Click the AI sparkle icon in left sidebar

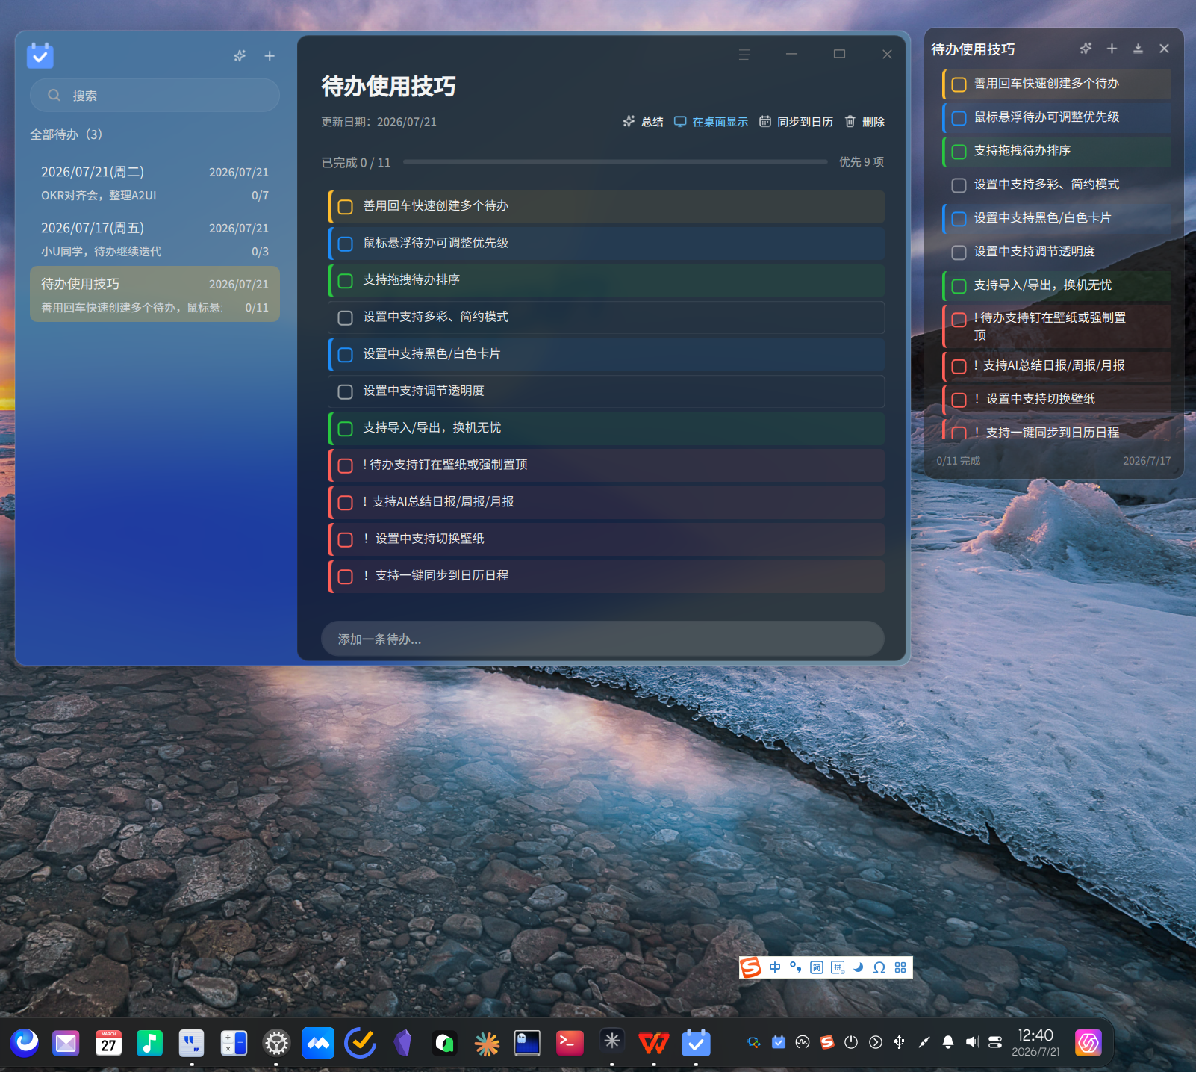click(240, 55)
